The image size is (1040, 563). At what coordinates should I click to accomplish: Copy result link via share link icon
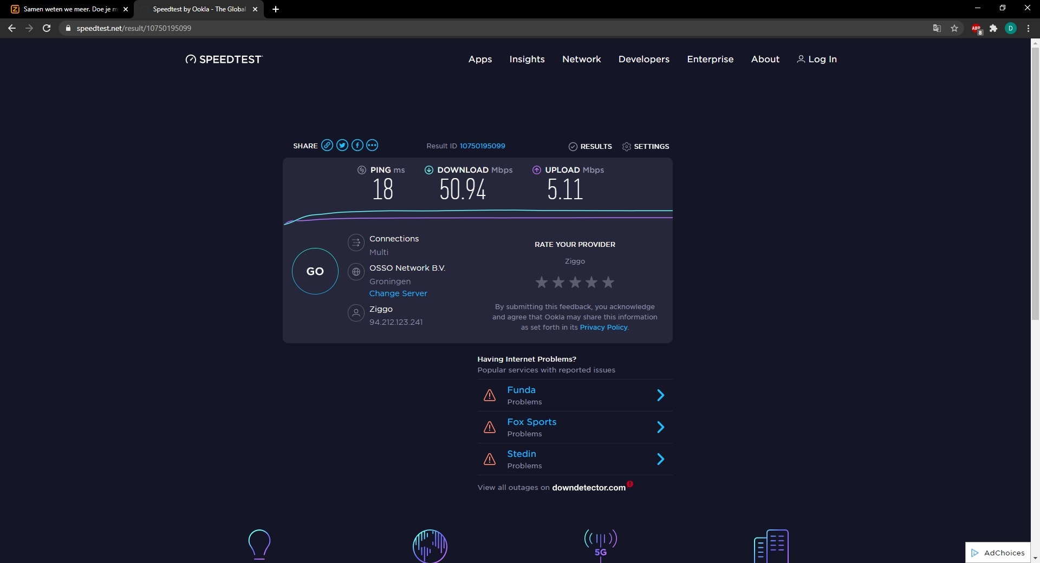pyautogui.click(x=327, y=145)
